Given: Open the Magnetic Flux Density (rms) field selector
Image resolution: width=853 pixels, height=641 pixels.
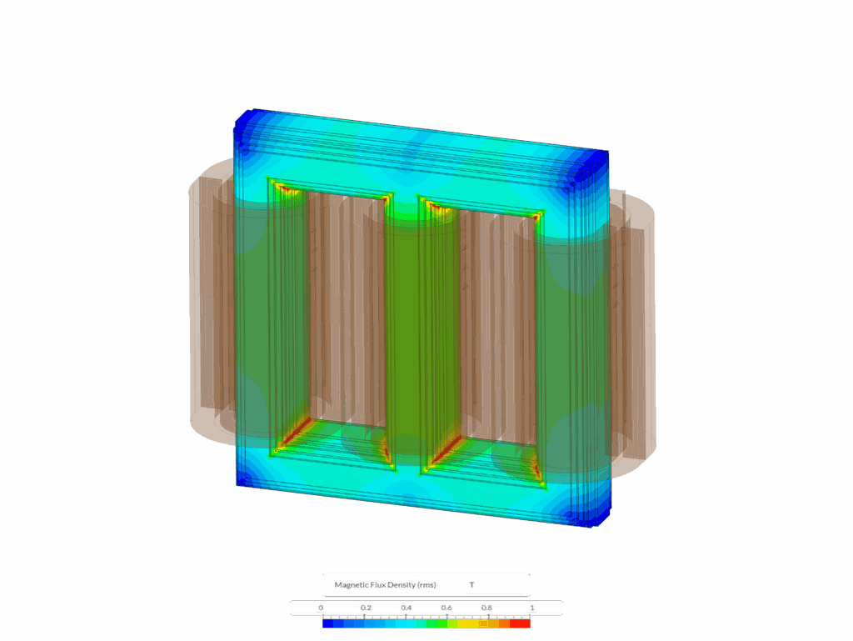Looking at the screenshot, I should pyautogui.click(x=385, y=585).
